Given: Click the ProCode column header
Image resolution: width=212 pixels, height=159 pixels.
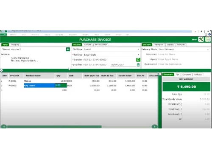Looking at the screenshot, I should click(16, 75).
